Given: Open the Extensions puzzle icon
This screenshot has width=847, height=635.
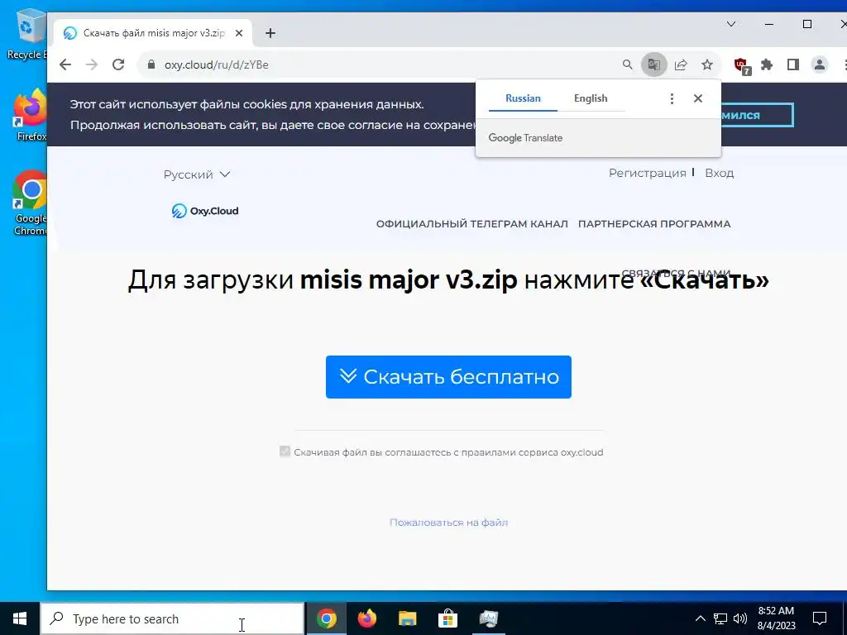Looking at the screenshot, I should [x=767, y=64].
